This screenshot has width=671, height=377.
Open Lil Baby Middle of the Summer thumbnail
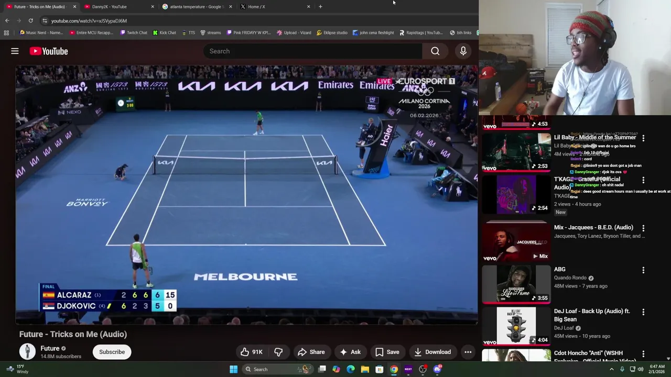point(516,152)
